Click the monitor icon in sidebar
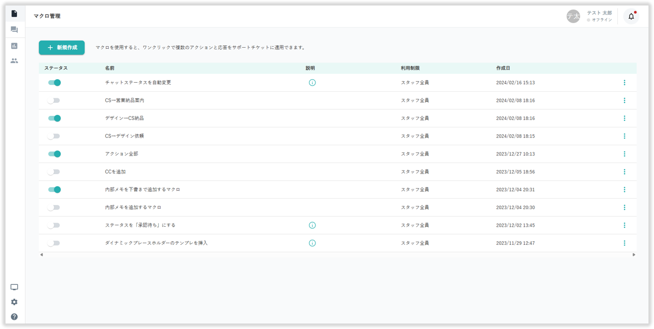654x329 pixels. pyautogui.click(x=14, y=287)
